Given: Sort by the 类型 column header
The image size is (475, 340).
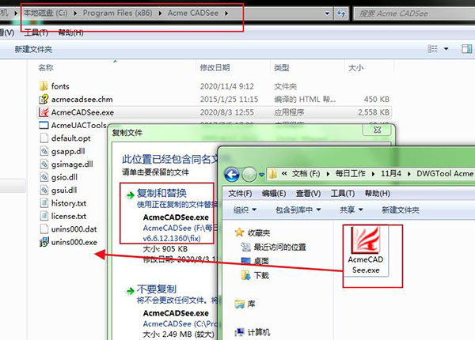Looking at the screenshot, I should pyautogui.click(x=281, y=67).
